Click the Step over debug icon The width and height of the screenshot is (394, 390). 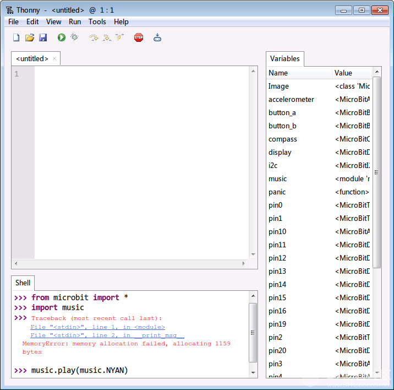94,38
